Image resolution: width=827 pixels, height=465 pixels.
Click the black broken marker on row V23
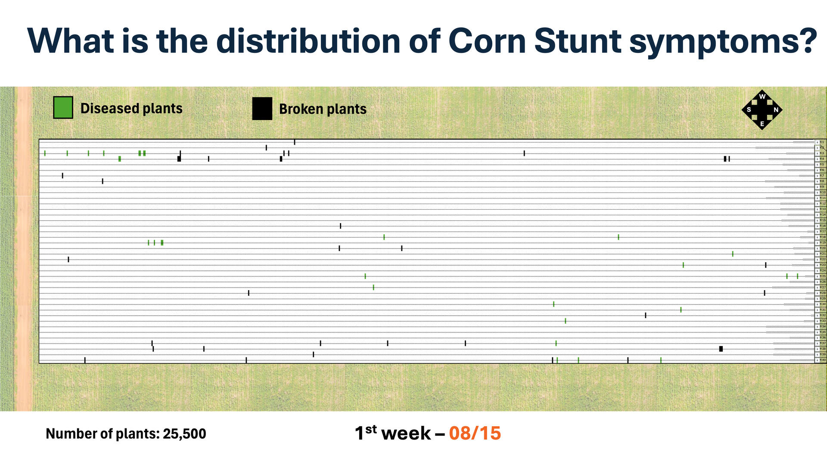pos(766,265)
